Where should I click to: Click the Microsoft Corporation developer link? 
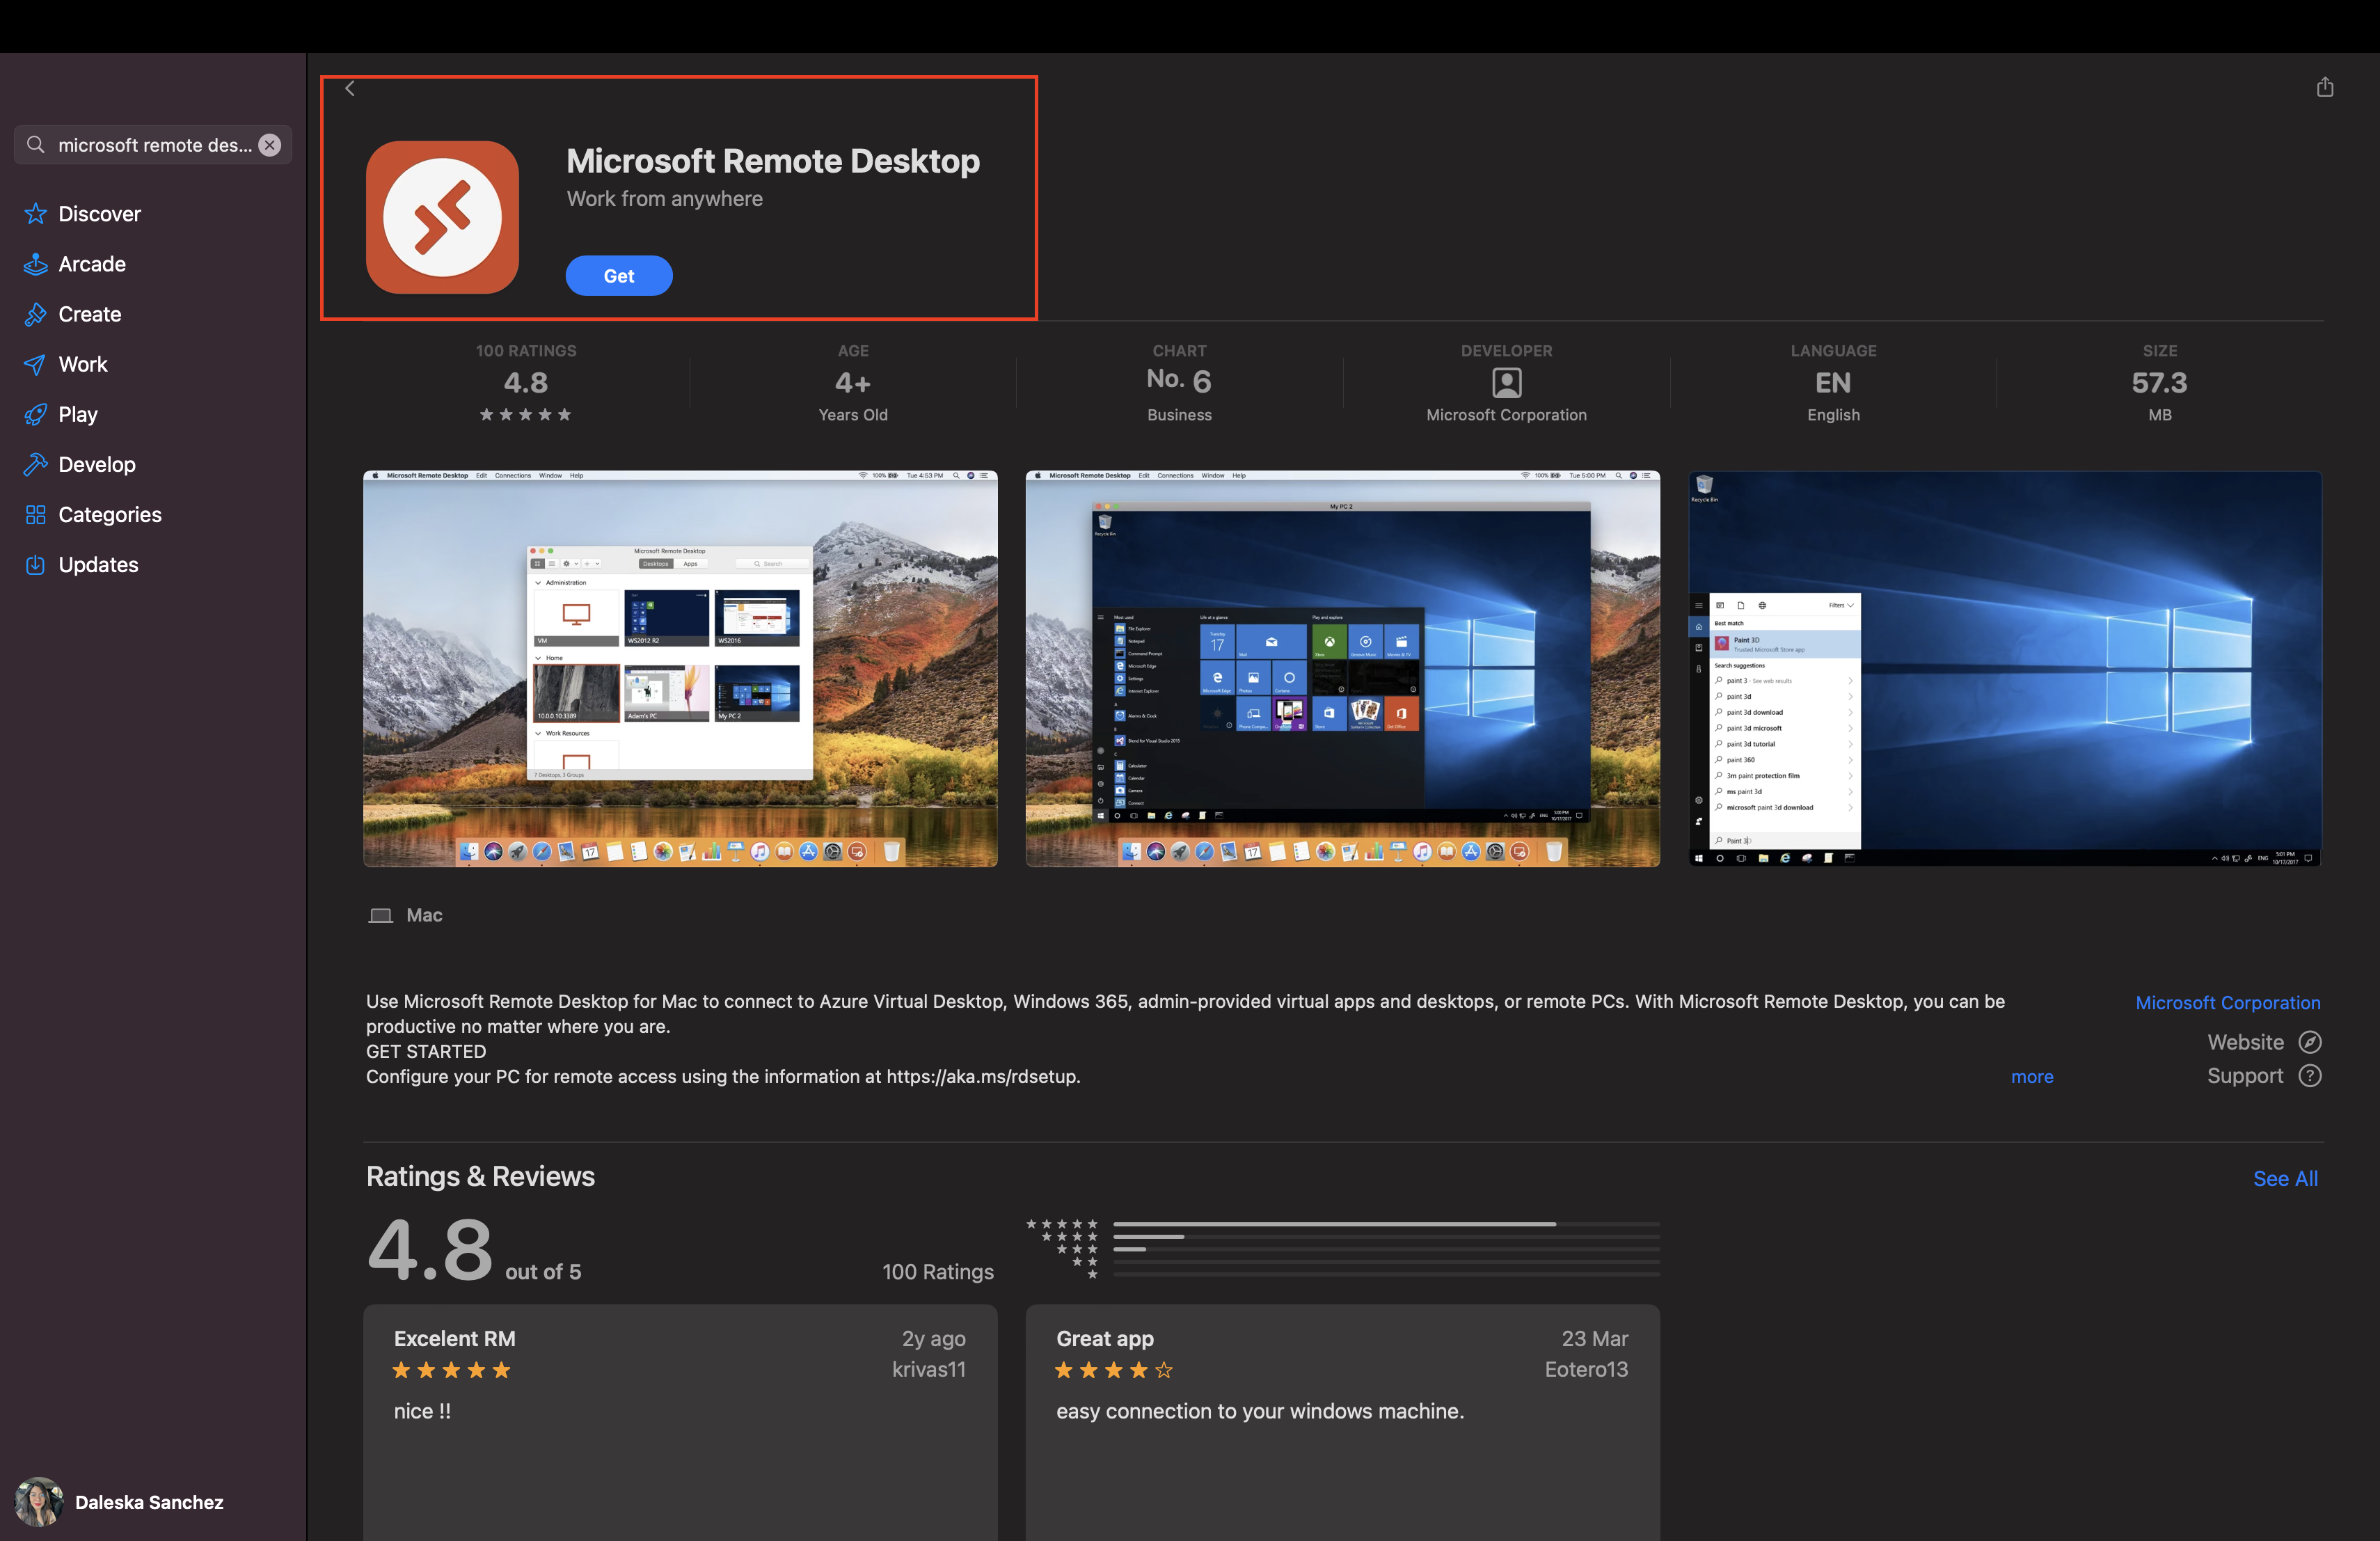tap(2228, 1003)
